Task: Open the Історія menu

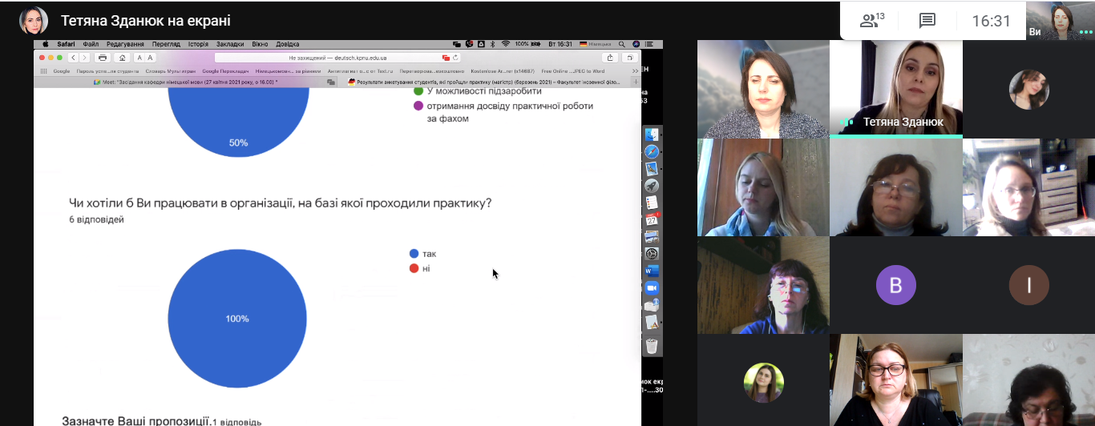Action: pyautogui.click(x=197, y=44)
